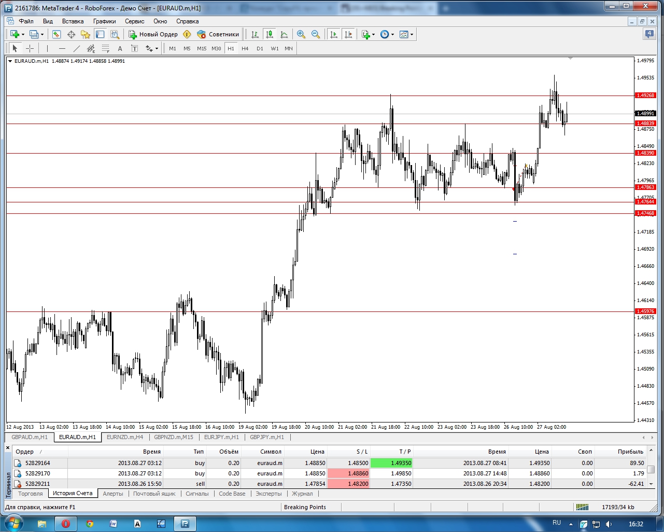Open the chart menu triangle beside EURAUD.m,H1

coord(10,61)
